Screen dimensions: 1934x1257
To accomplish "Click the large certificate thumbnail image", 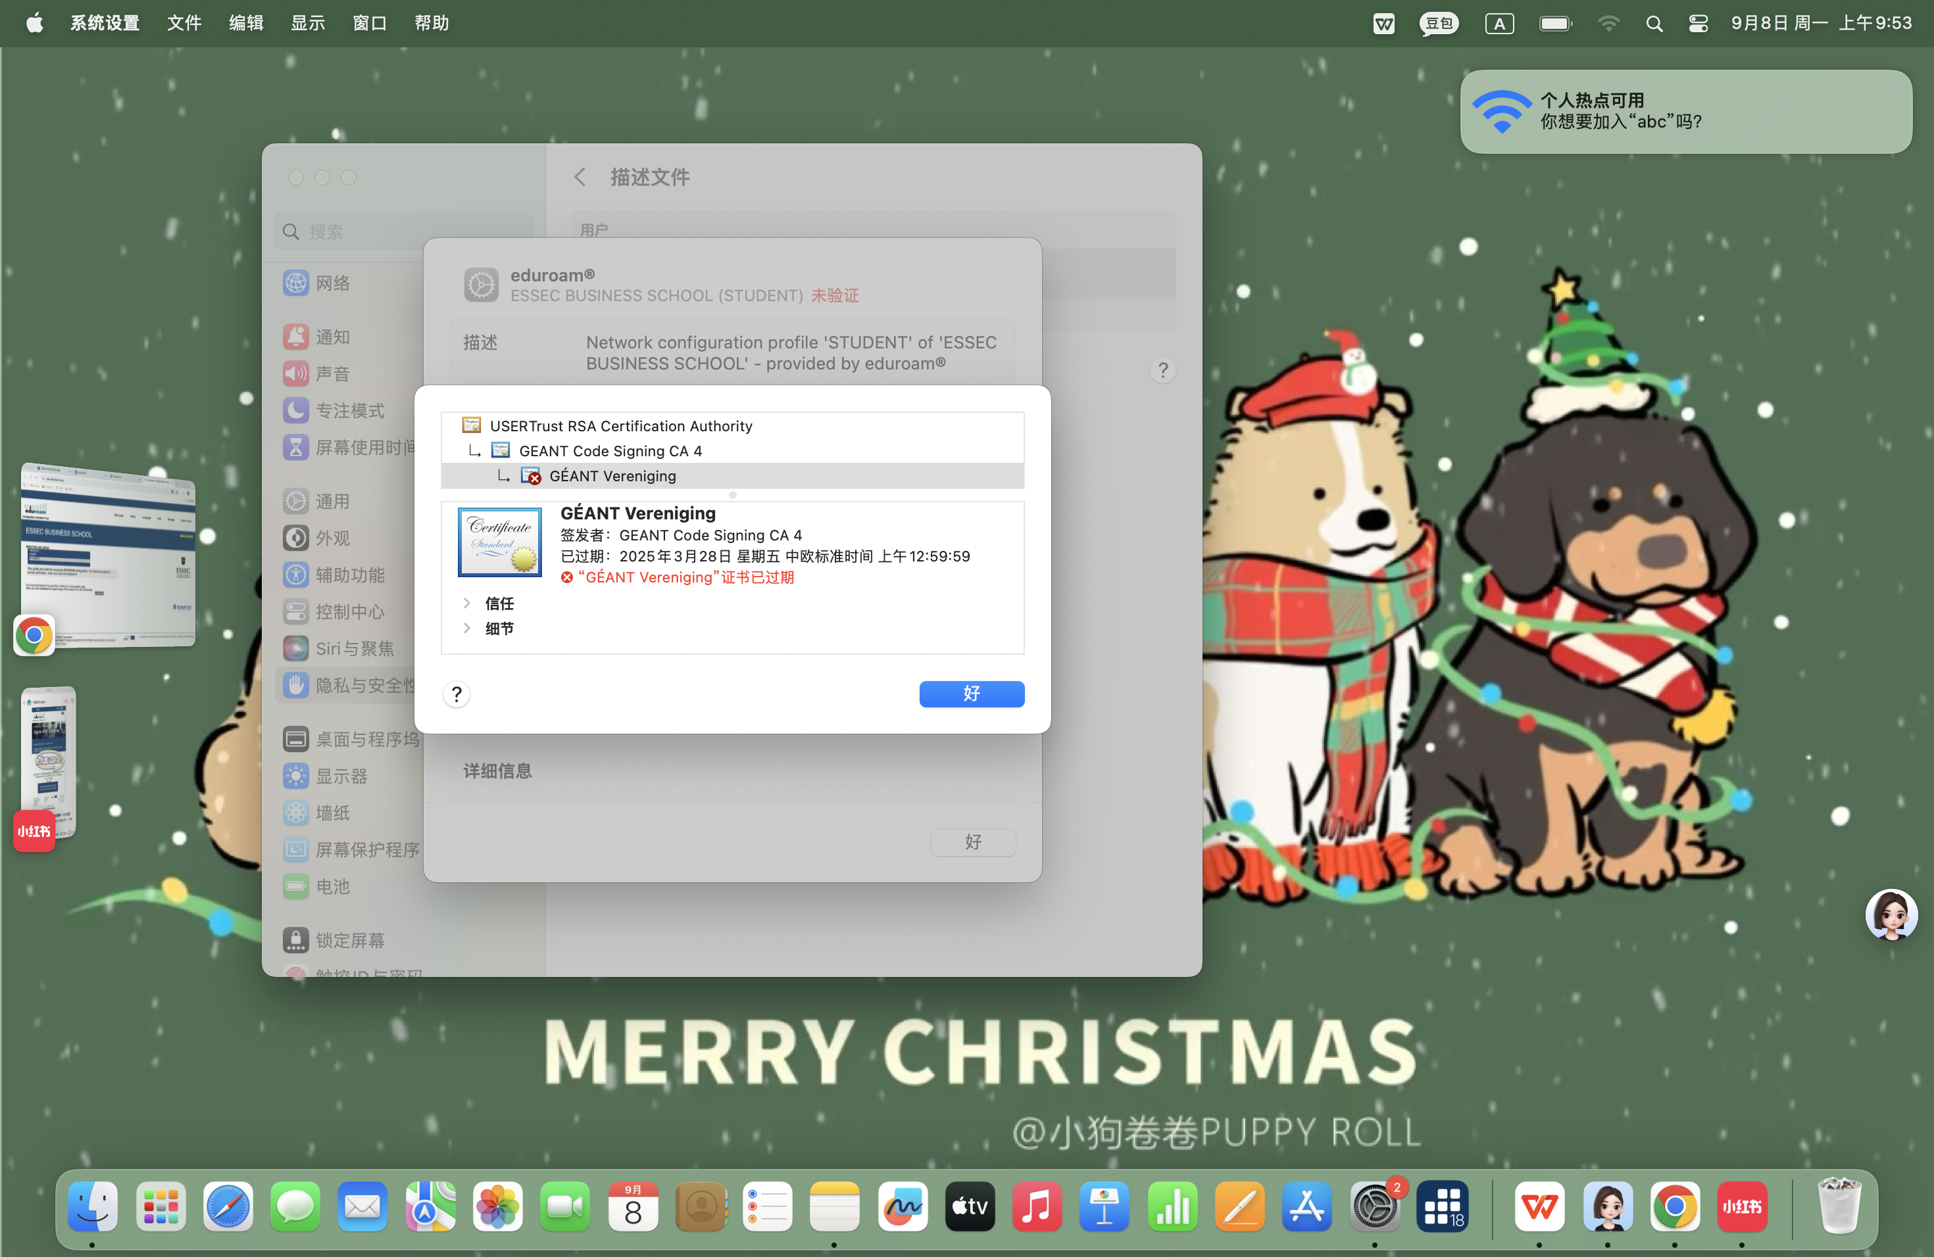I will pos(500,542).
